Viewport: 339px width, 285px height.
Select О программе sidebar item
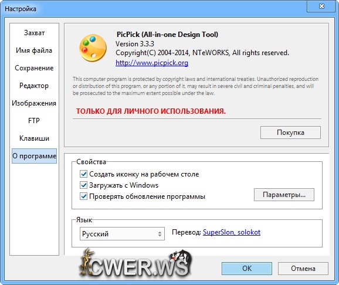pos(34,156)
